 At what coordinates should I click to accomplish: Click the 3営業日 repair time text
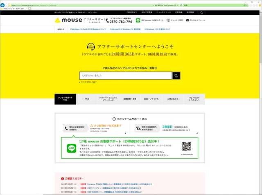tap(167, 127)
